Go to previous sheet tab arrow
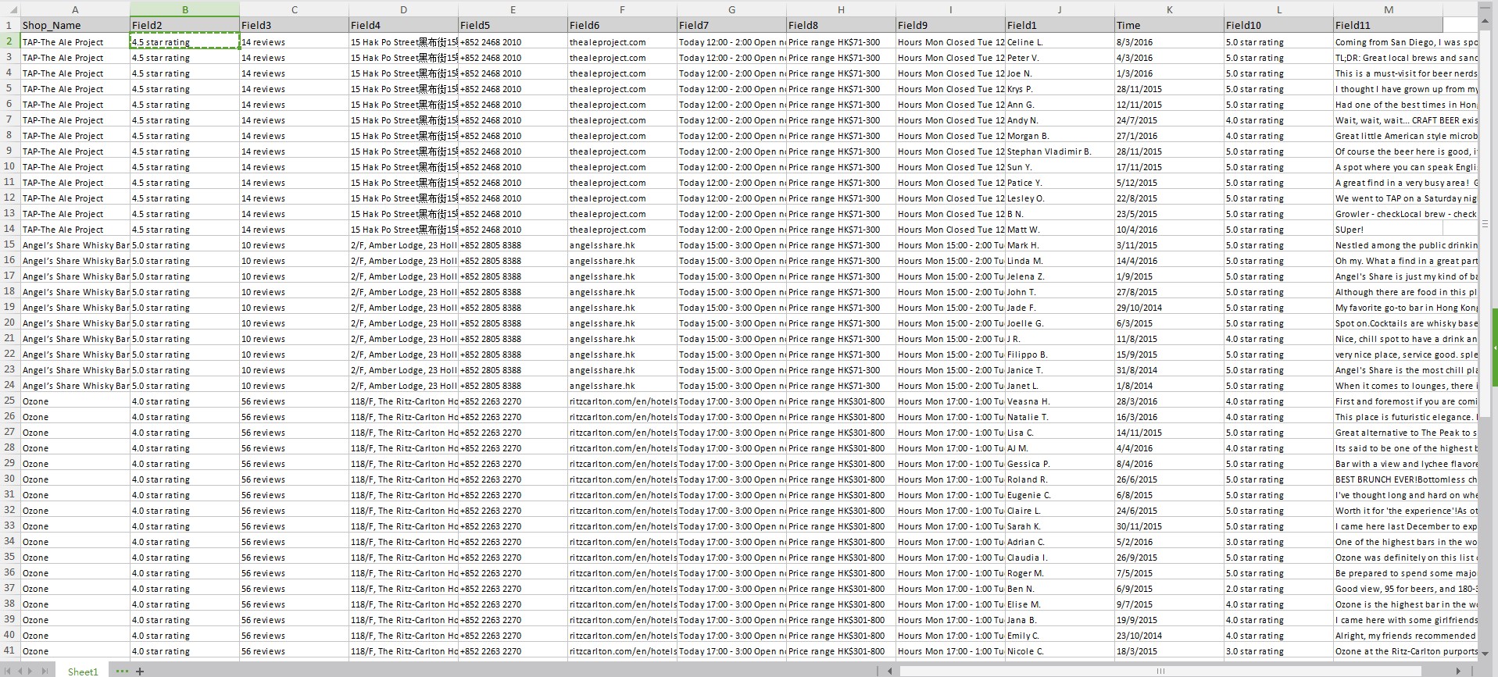1498x677 pixels. tap(21, 671)
